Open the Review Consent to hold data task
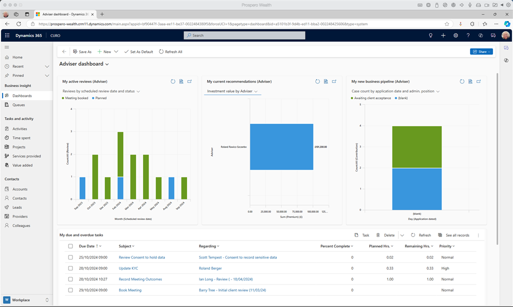The image size is (513, 307). (141, 257)
